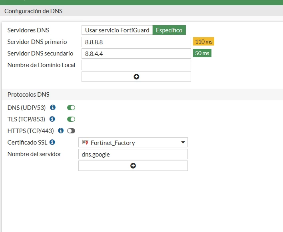Click the Certificado SSL label
Screen dimensions: 283x232
click(27, 143)
